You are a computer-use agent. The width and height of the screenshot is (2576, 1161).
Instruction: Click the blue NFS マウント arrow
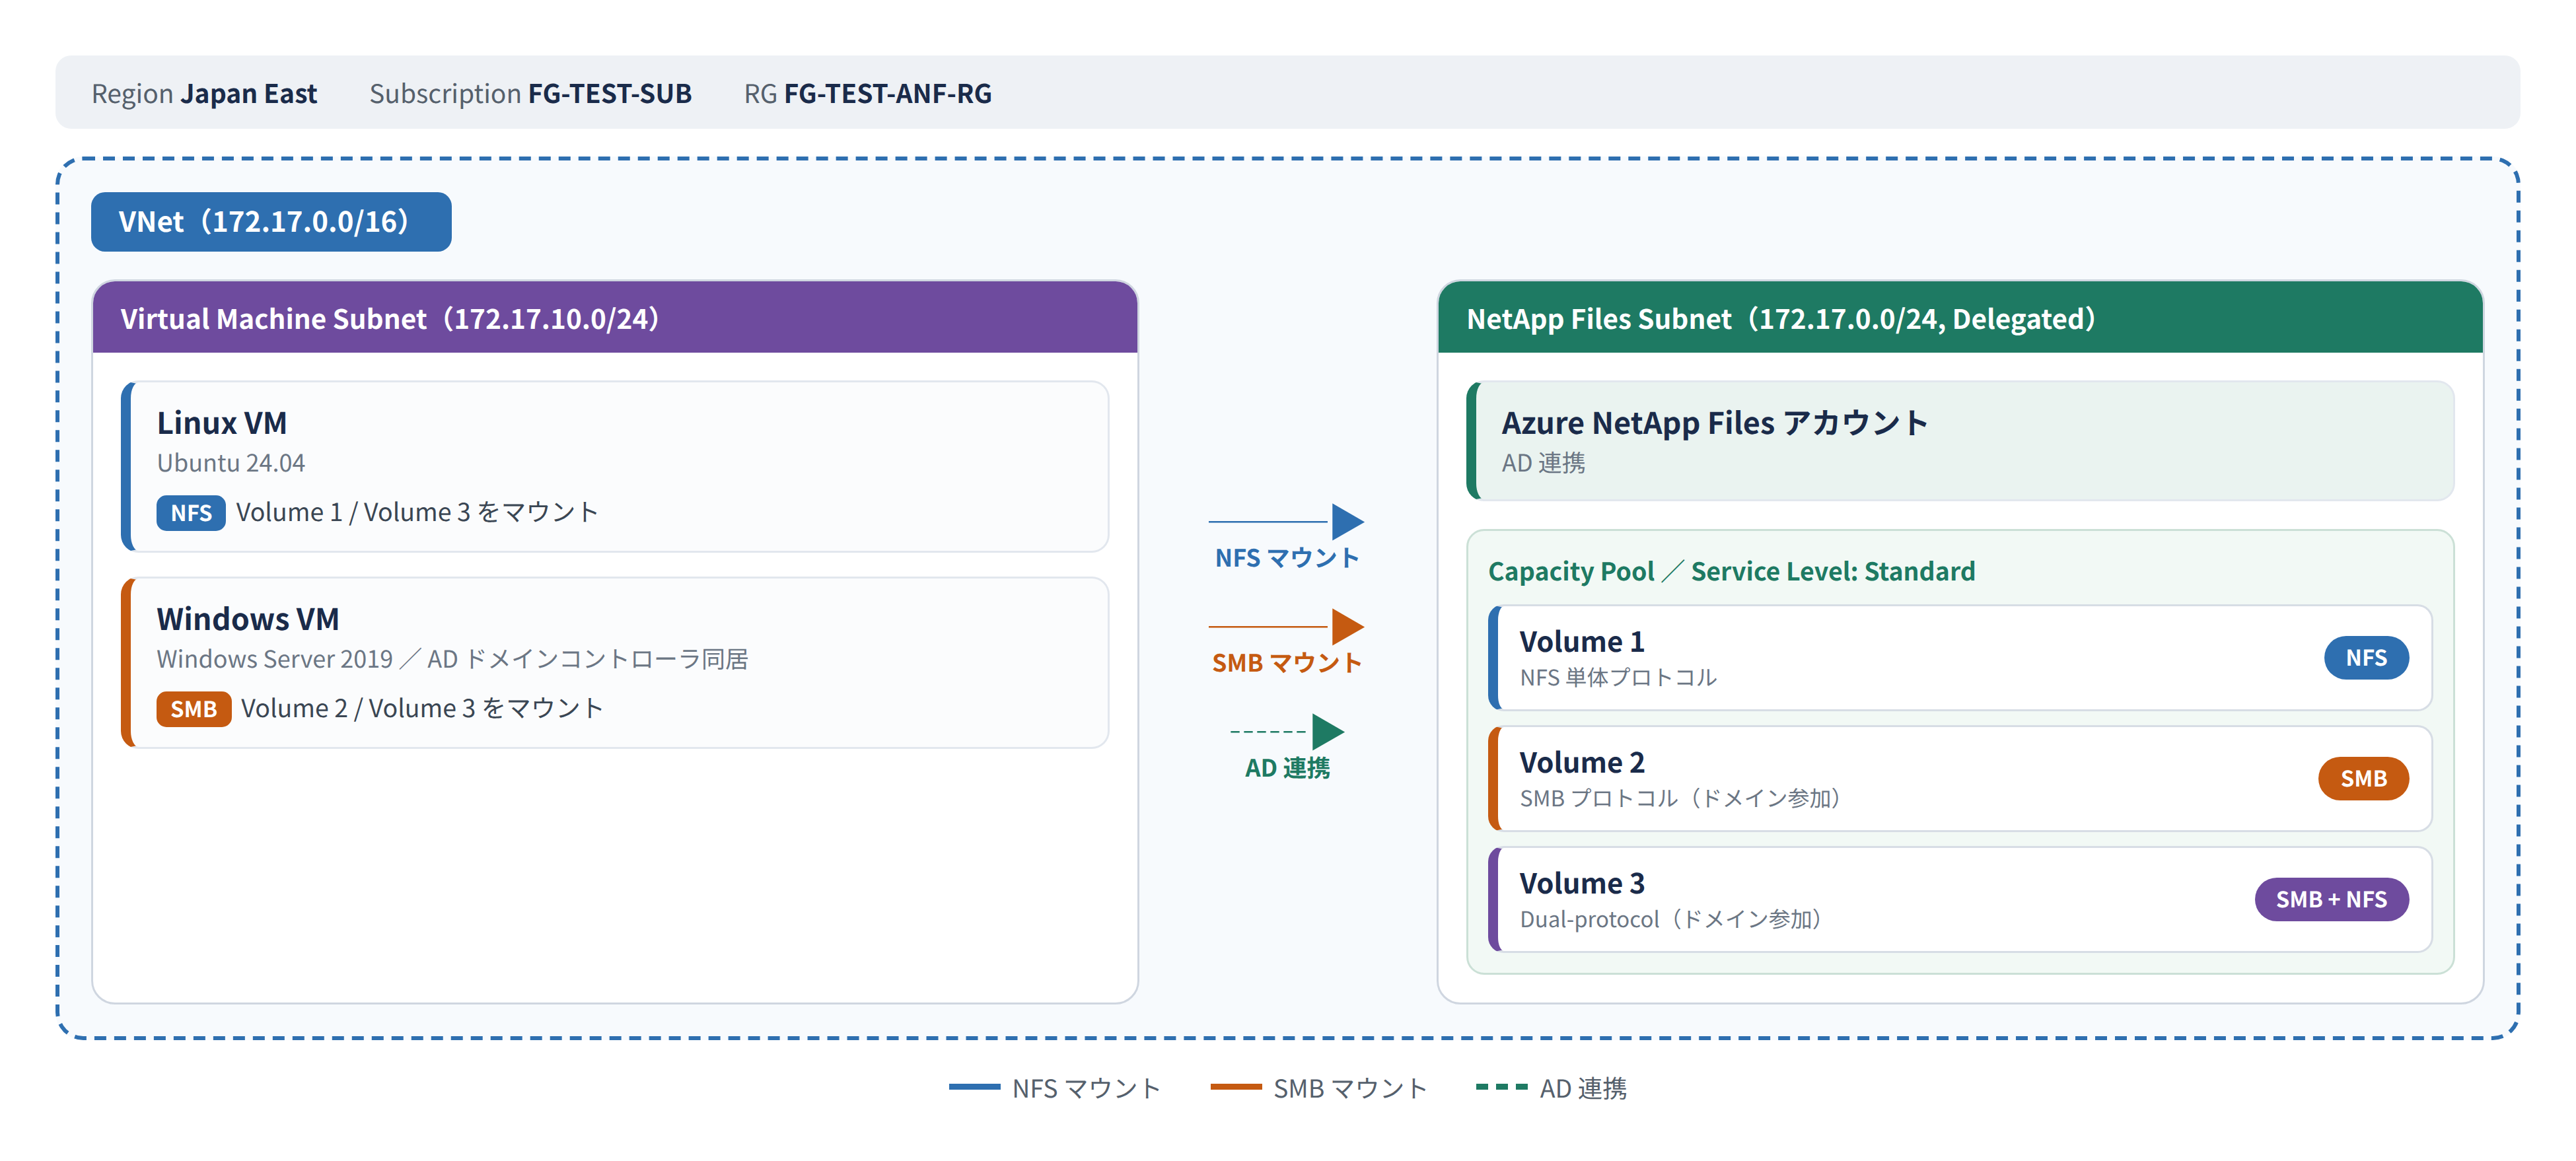[x=1287, y=522]
